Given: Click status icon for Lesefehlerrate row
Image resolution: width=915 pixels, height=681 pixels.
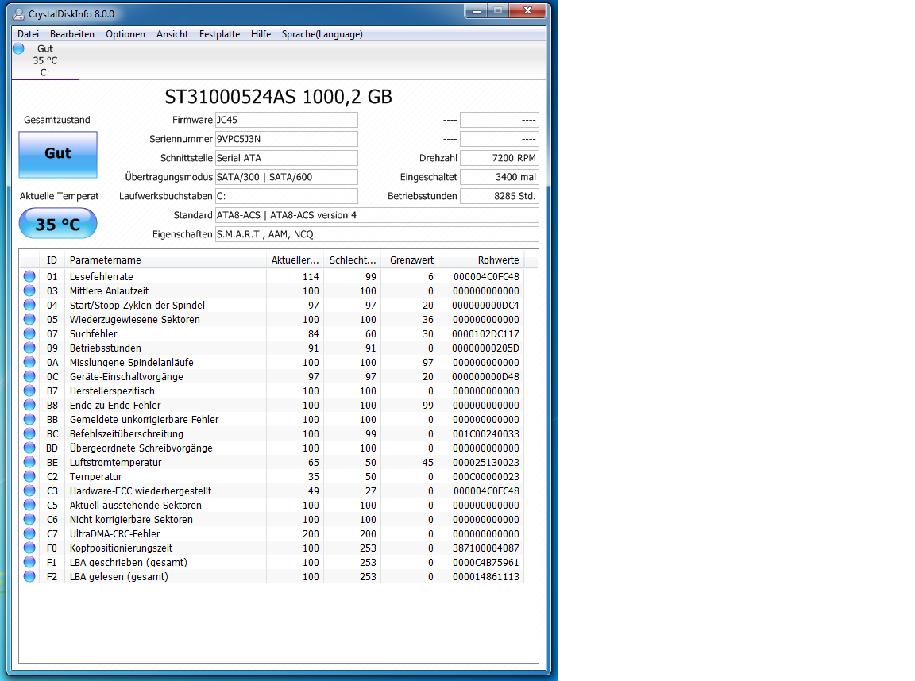Looking at the screenshot, I should [x=29, y=276].
